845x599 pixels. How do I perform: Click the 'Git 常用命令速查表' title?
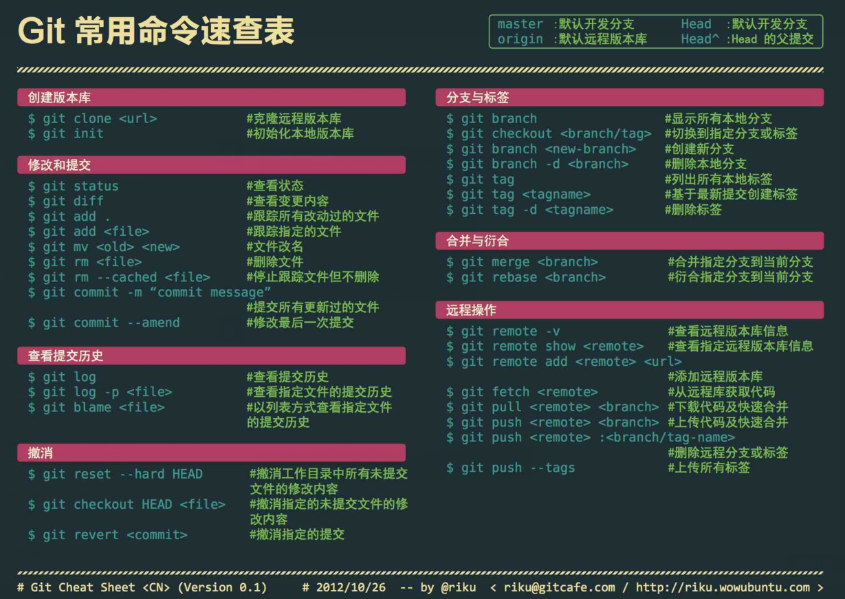pyautogui.click(x=156, y=32)
